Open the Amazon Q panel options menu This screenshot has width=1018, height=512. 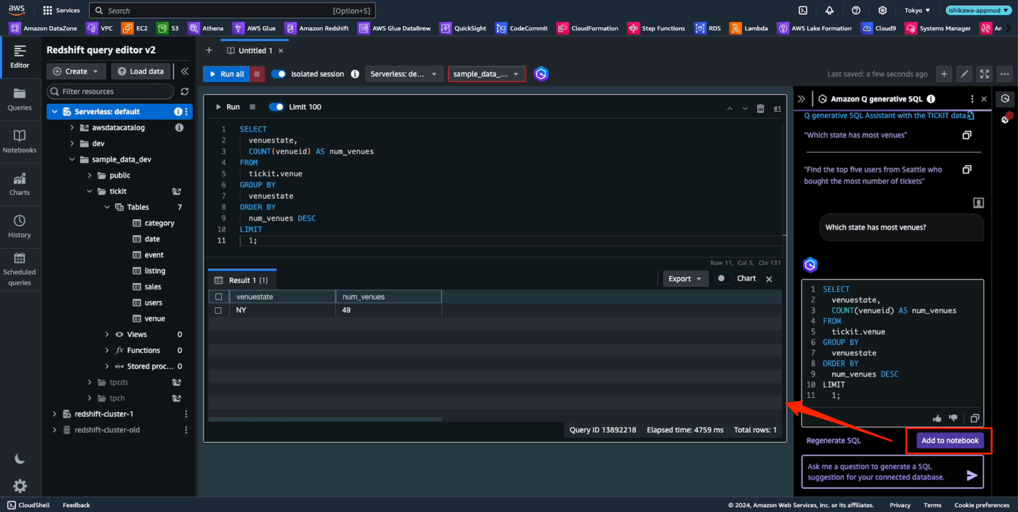tap(972, 99)
